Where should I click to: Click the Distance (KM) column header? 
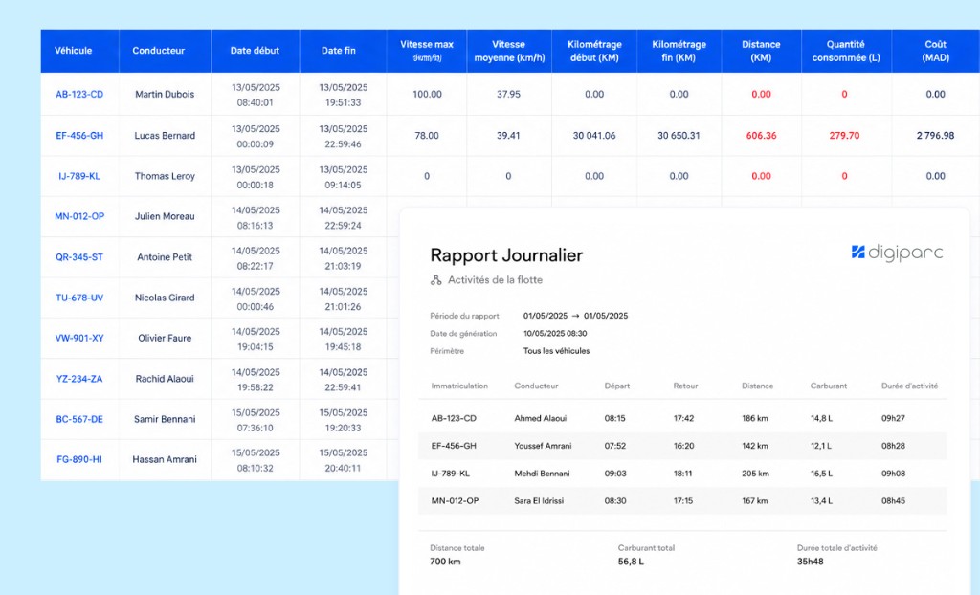point(761,51)
